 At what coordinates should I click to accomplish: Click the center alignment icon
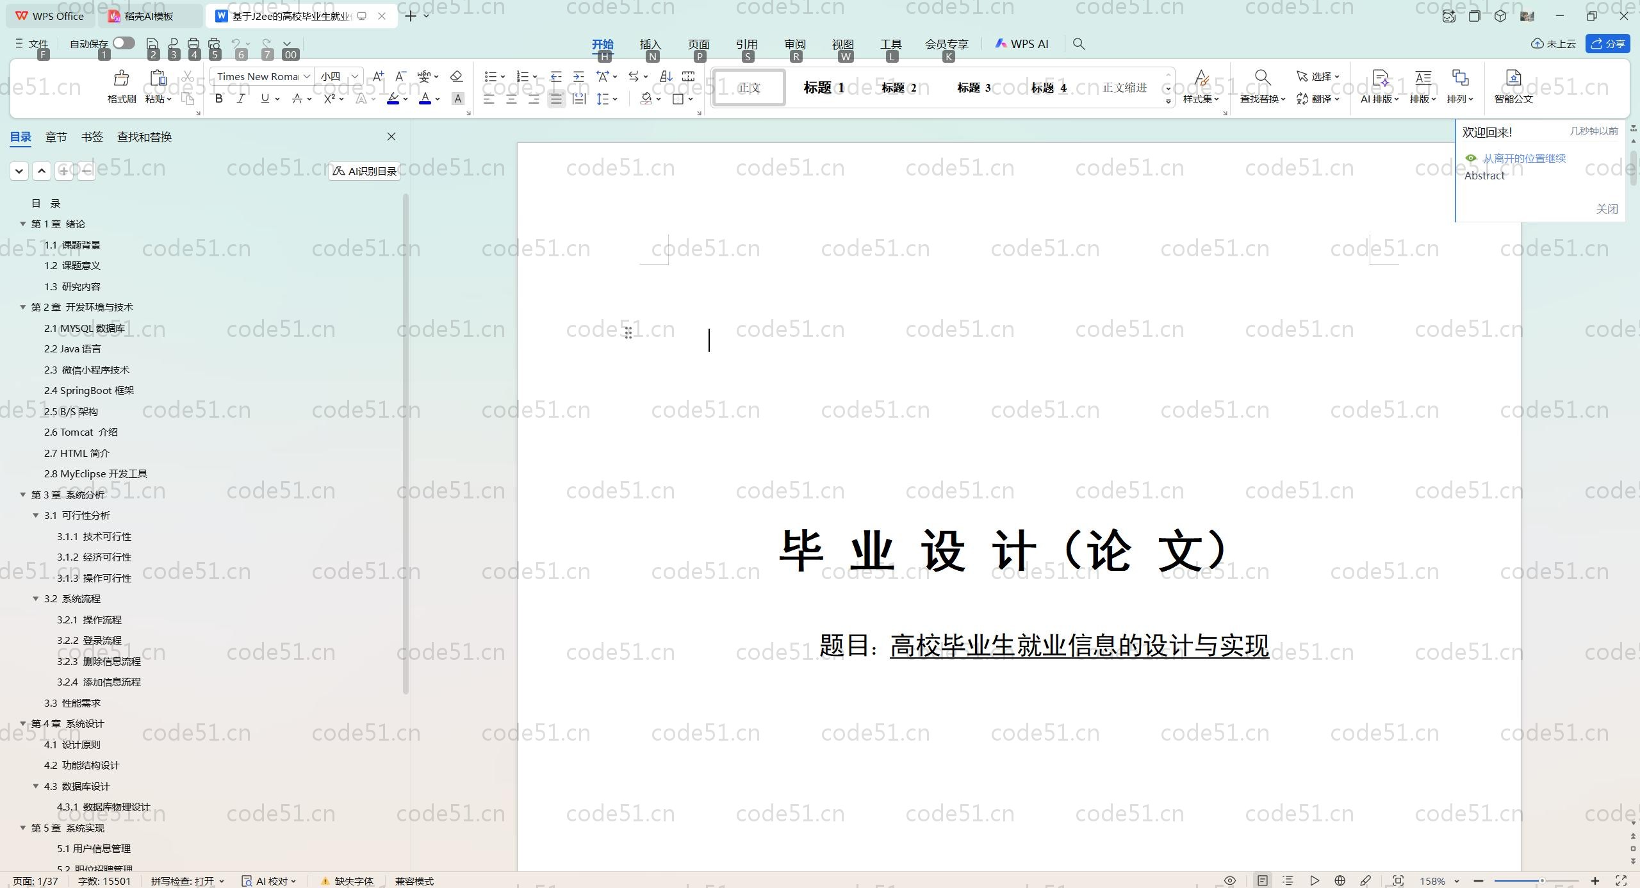(511, 99)
